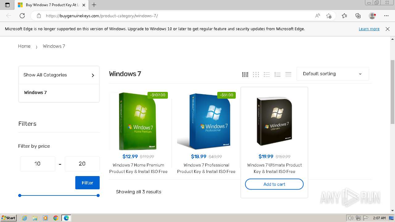
Task: Open the Favorites list icon
Action: coord(344,16)
